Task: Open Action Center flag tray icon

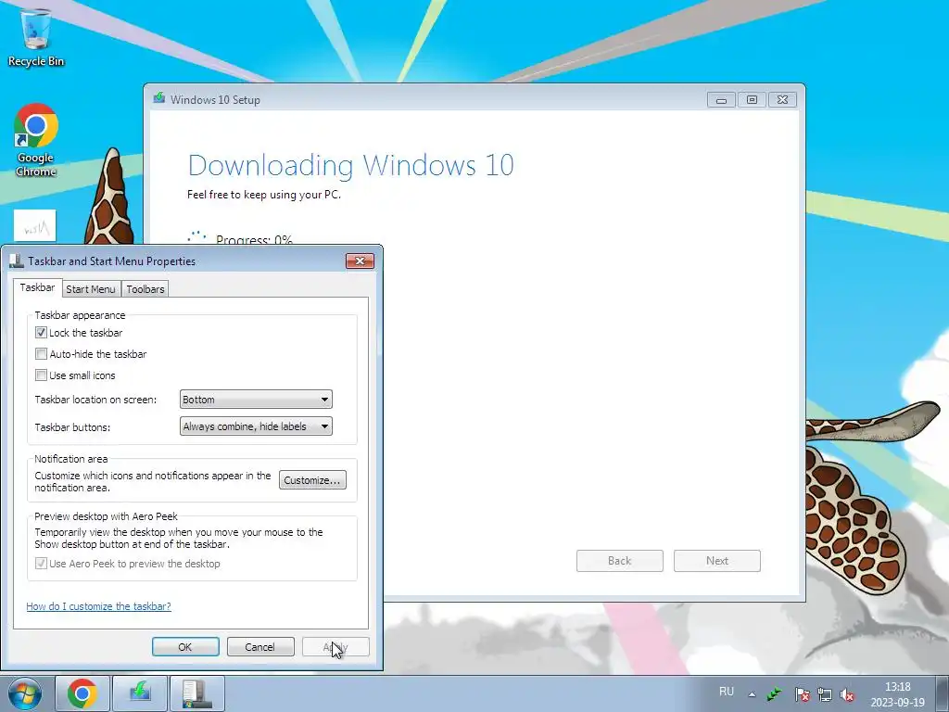Action: point(802,694)
